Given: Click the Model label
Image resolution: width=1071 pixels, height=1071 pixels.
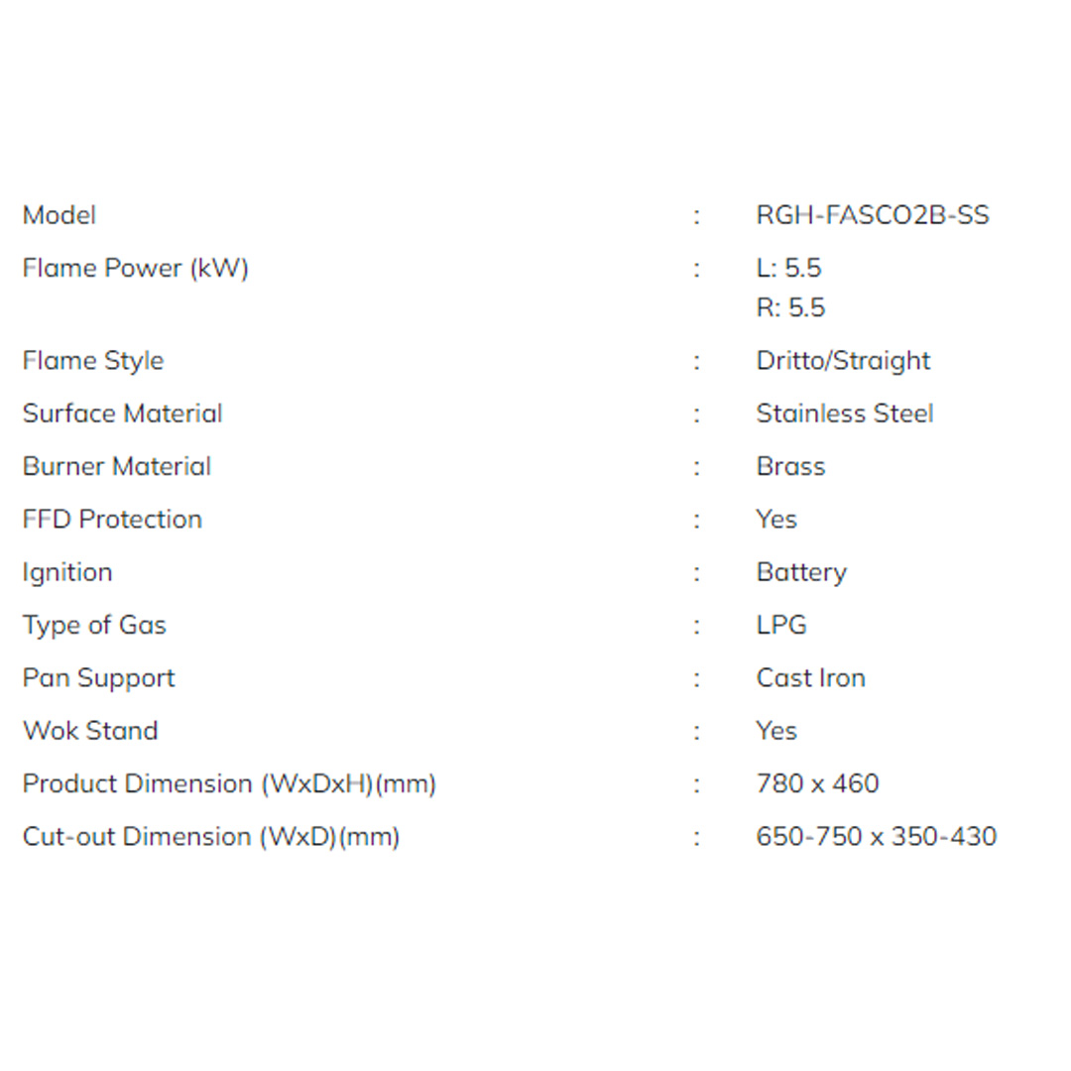Looking at the screenshot, I should point(59,215).
